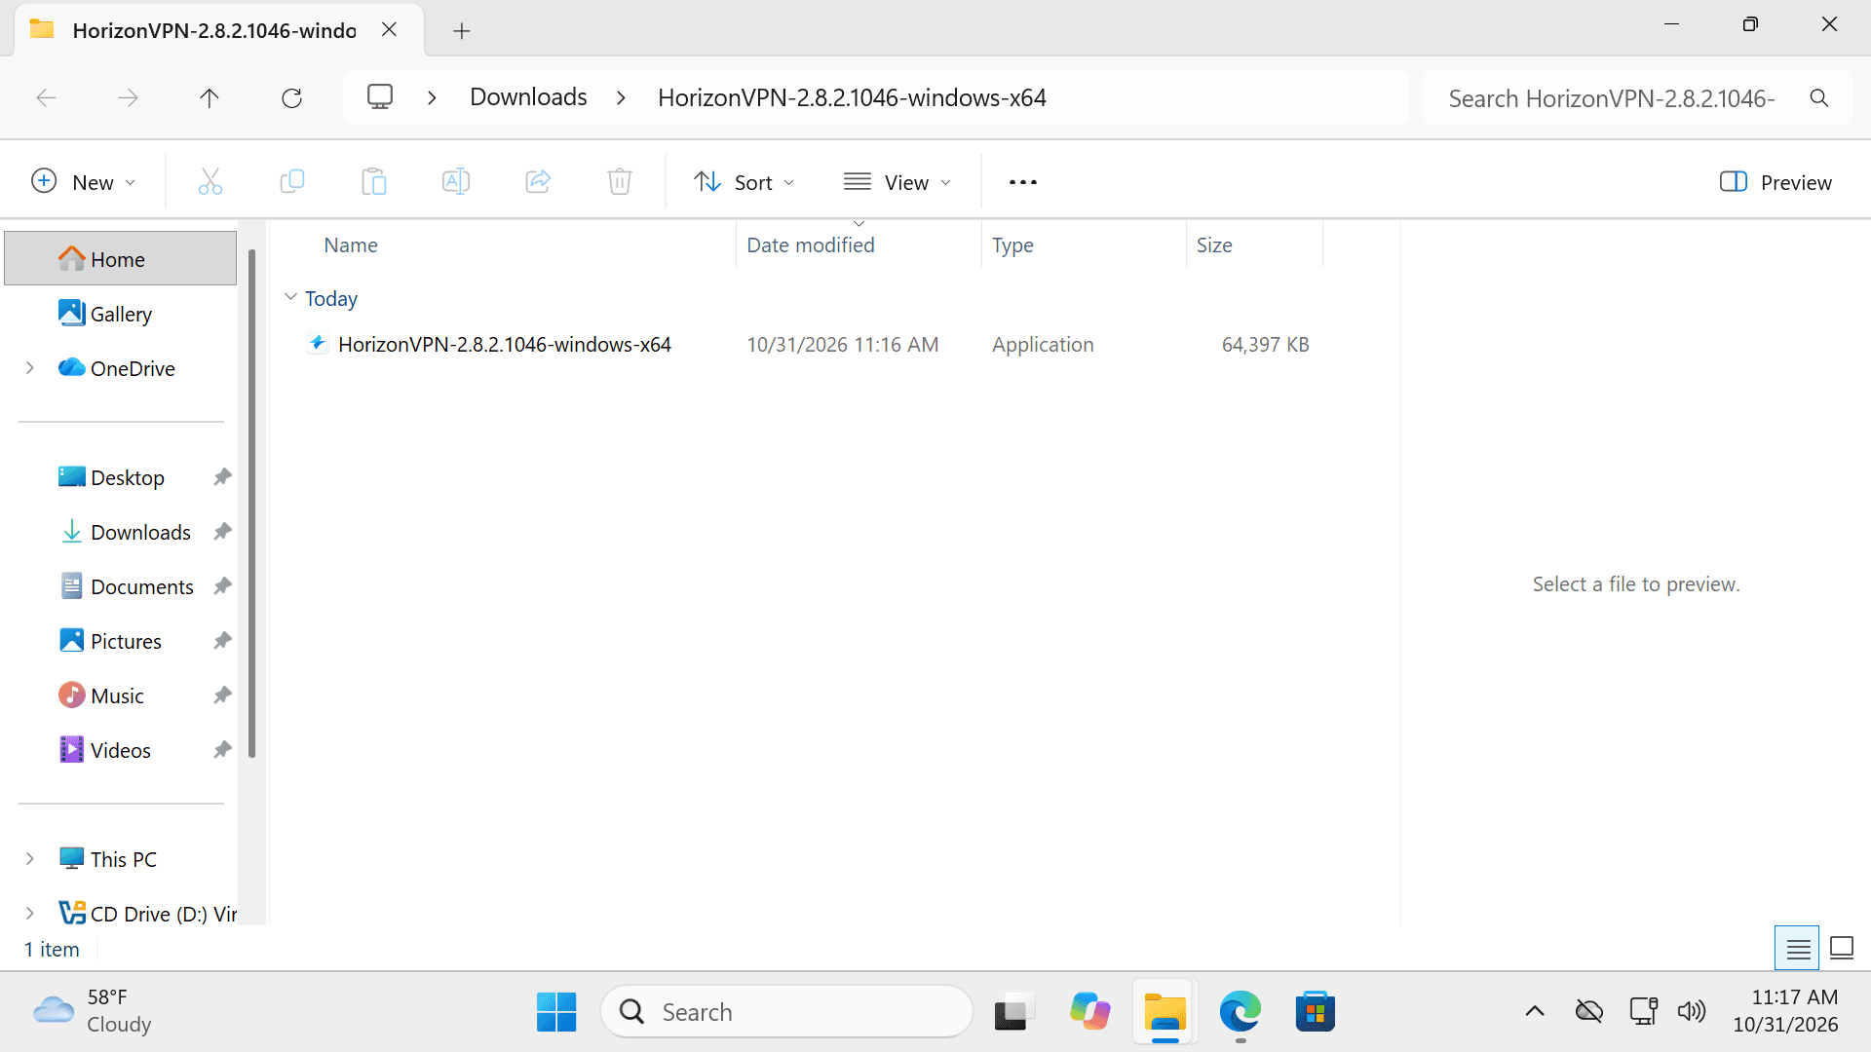Click the navigation pane scrollbar
The image size is (1871, 1052).
coord(251,504)
